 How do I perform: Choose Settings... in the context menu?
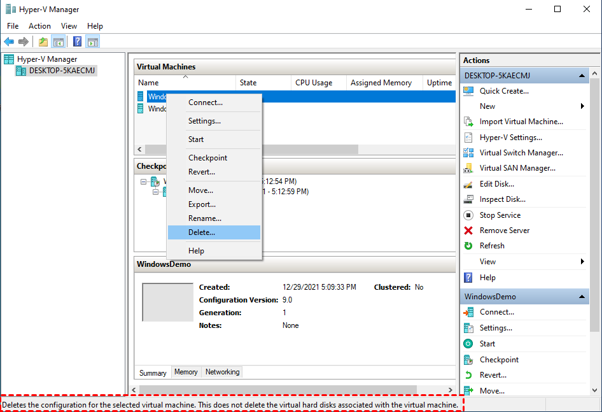tap(214, 121)
